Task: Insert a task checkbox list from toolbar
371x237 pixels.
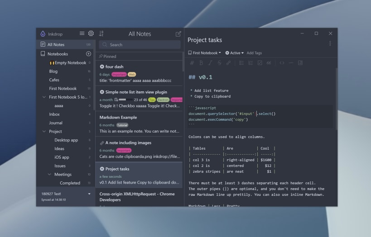Action: [260, 63]
